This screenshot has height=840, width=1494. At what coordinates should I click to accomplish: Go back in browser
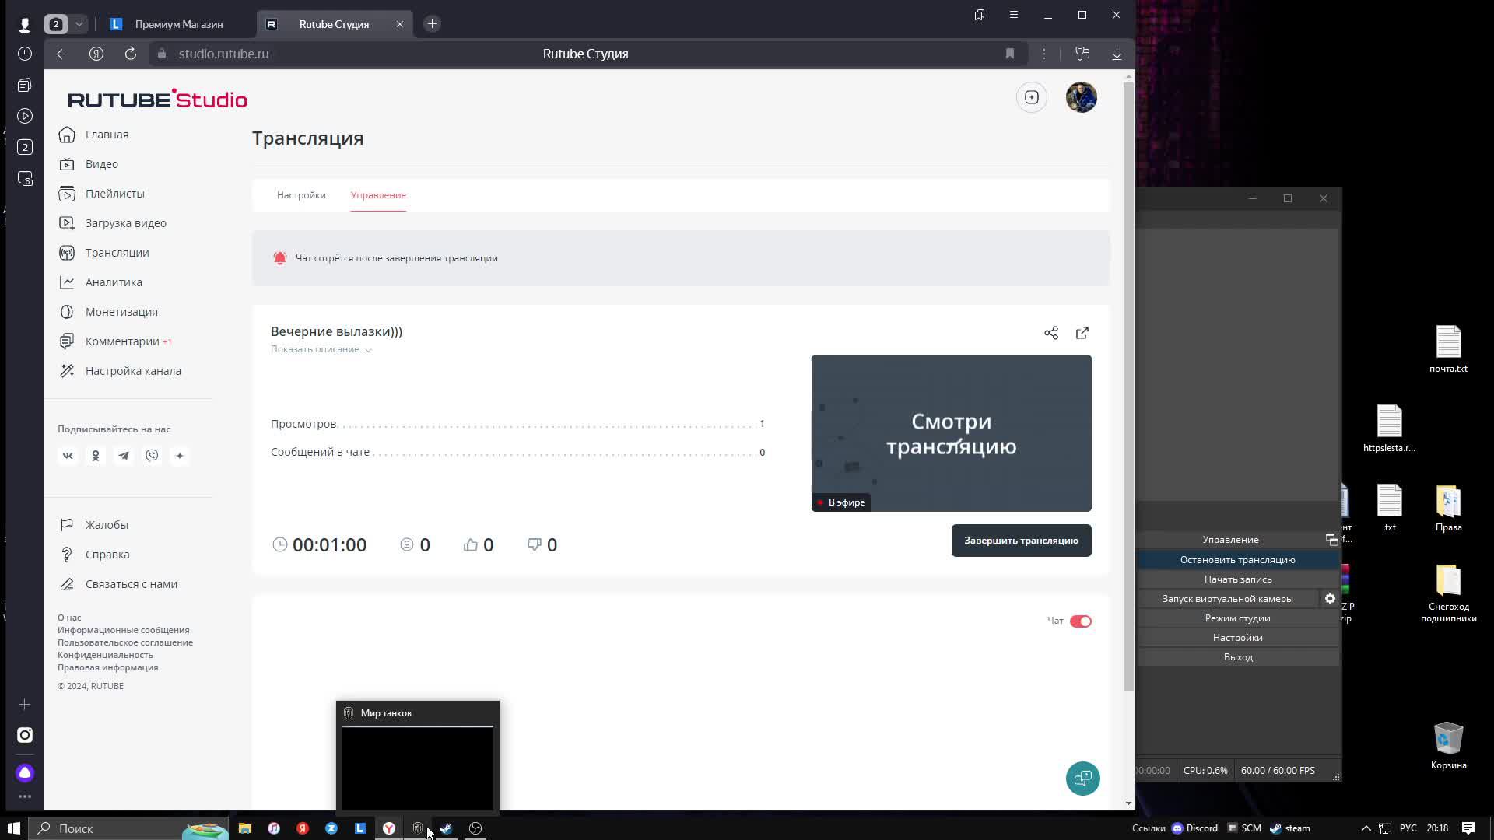pyautogui.click(x=62, y=54)
